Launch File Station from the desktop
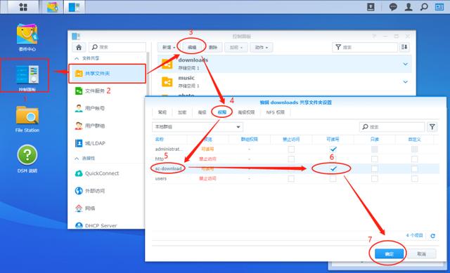This screenshot has width=450, height=273. (27, 119)
